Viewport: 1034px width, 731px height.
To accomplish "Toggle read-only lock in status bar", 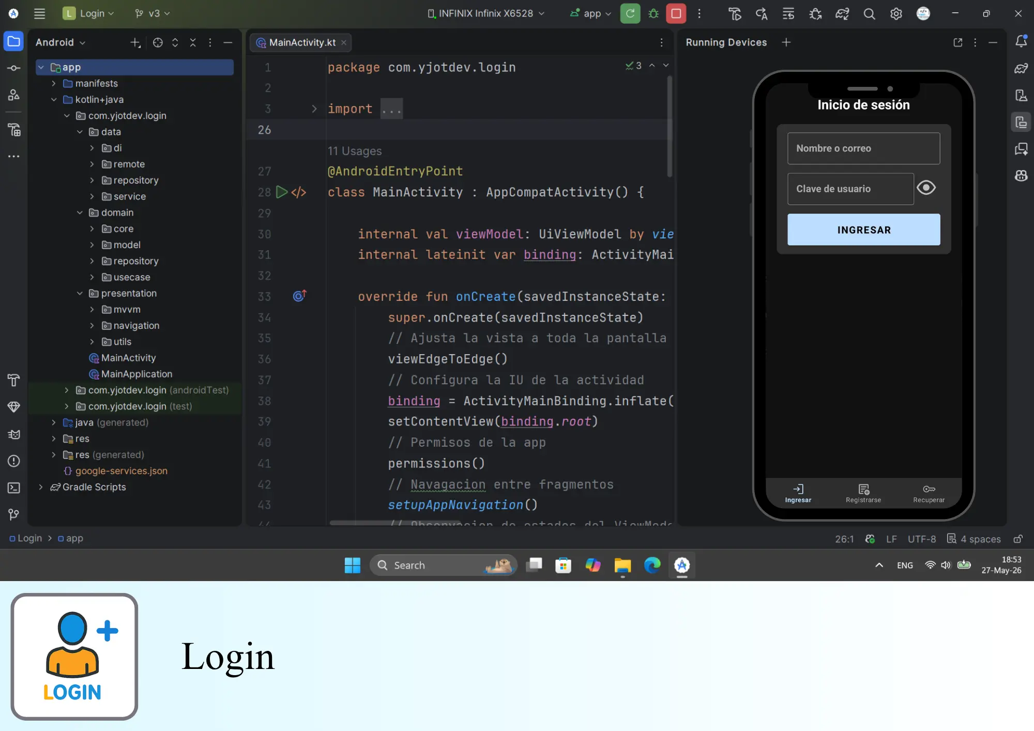I will 1018,539.
